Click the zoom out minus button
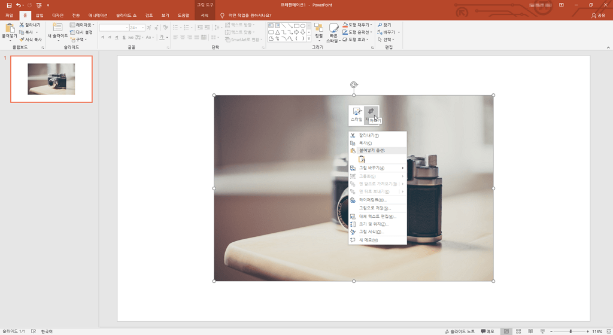Image resolution: width=613 pixels, height=335 pixels. [551, 331]
